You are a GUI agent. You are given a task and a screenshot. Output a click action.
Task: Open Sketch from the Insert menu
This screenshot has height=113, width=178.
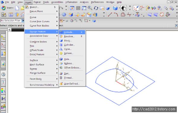point(42,7)
